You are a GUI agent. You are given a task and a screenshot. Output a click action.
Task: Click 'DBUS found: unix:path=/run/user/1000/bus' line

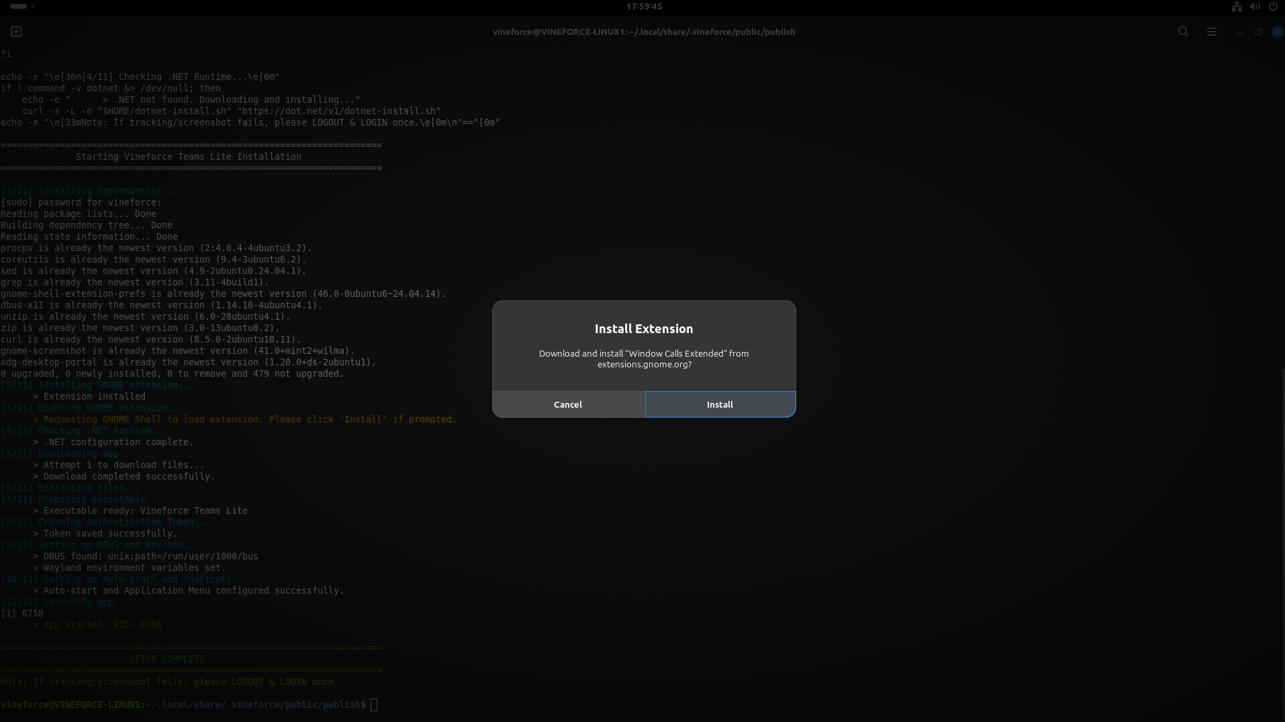146,556
